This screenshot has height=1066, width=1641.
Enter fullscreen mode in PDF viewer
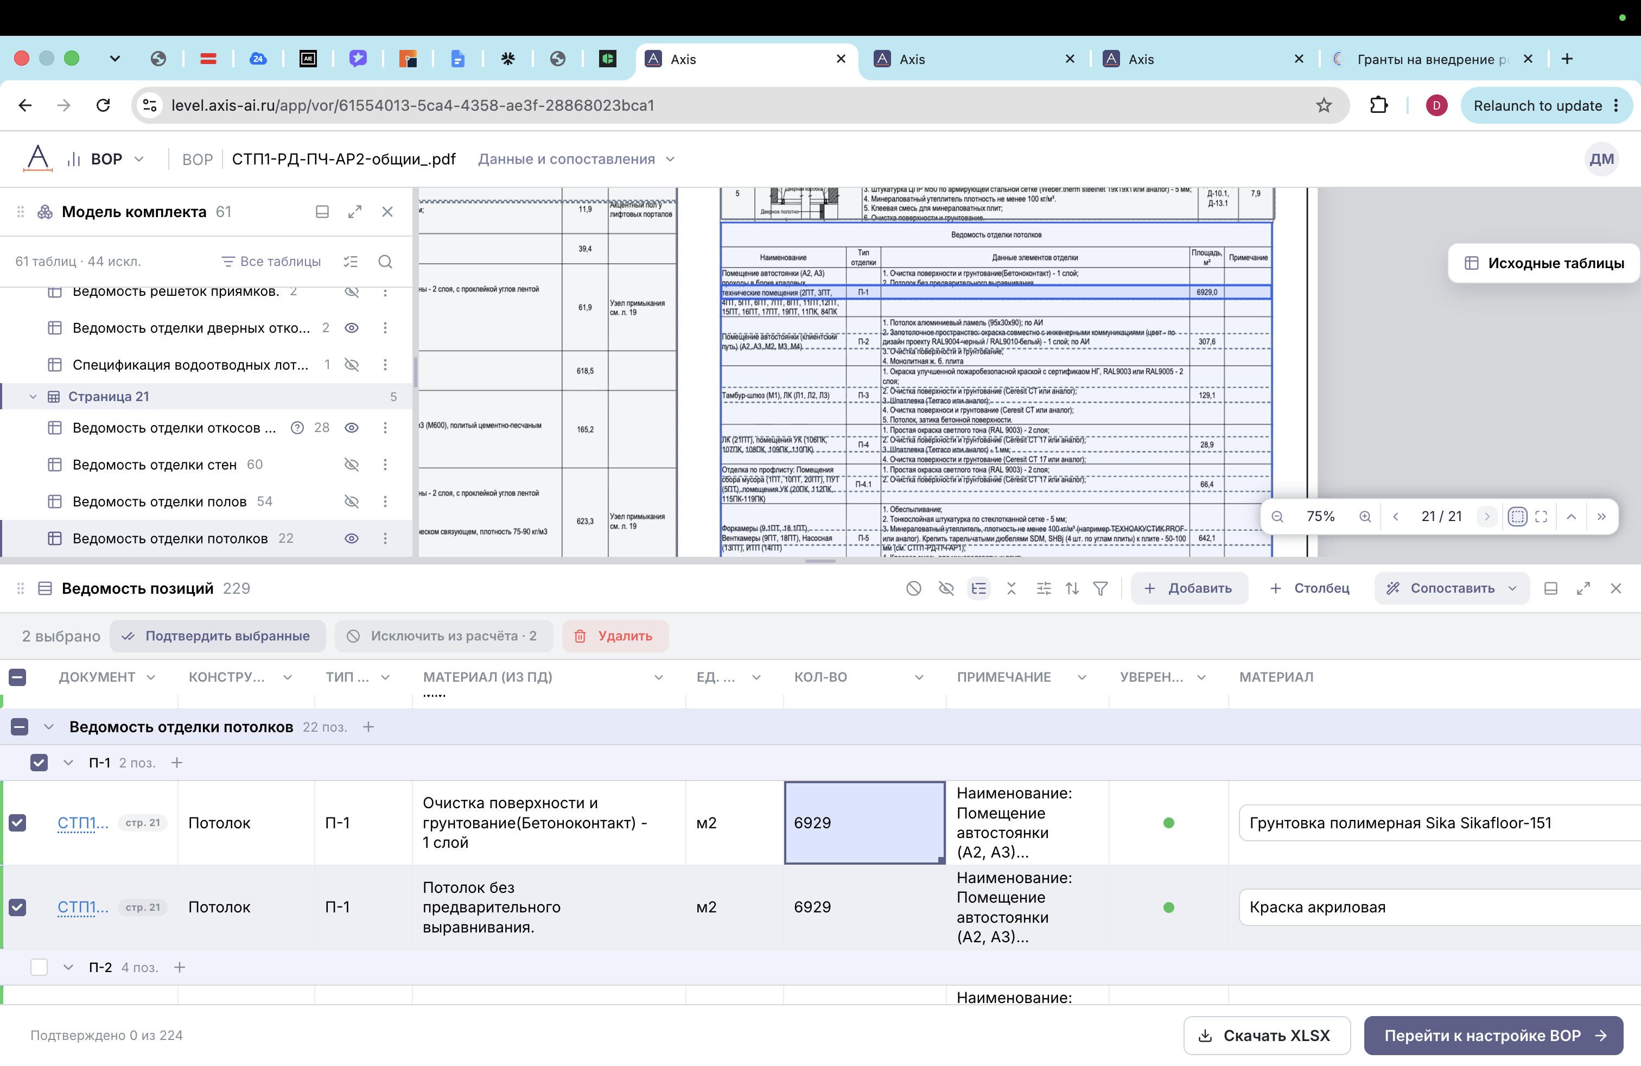(1541, 517)
